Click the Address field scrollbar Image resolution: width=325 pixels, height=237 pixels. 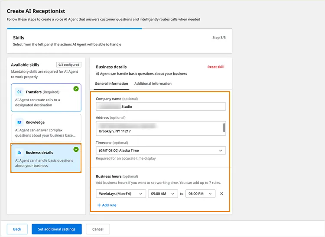point(224,128)
